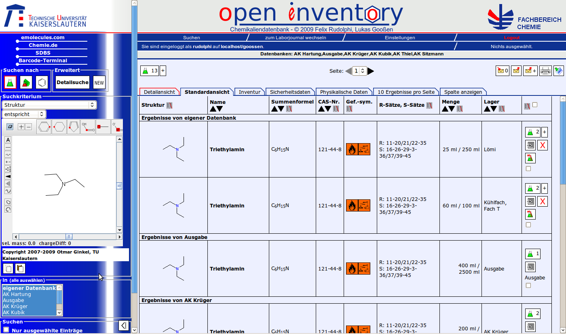Select the red-green container search icon
The width and height of the screenshot is (566, 334).
(x=26, y=82)
